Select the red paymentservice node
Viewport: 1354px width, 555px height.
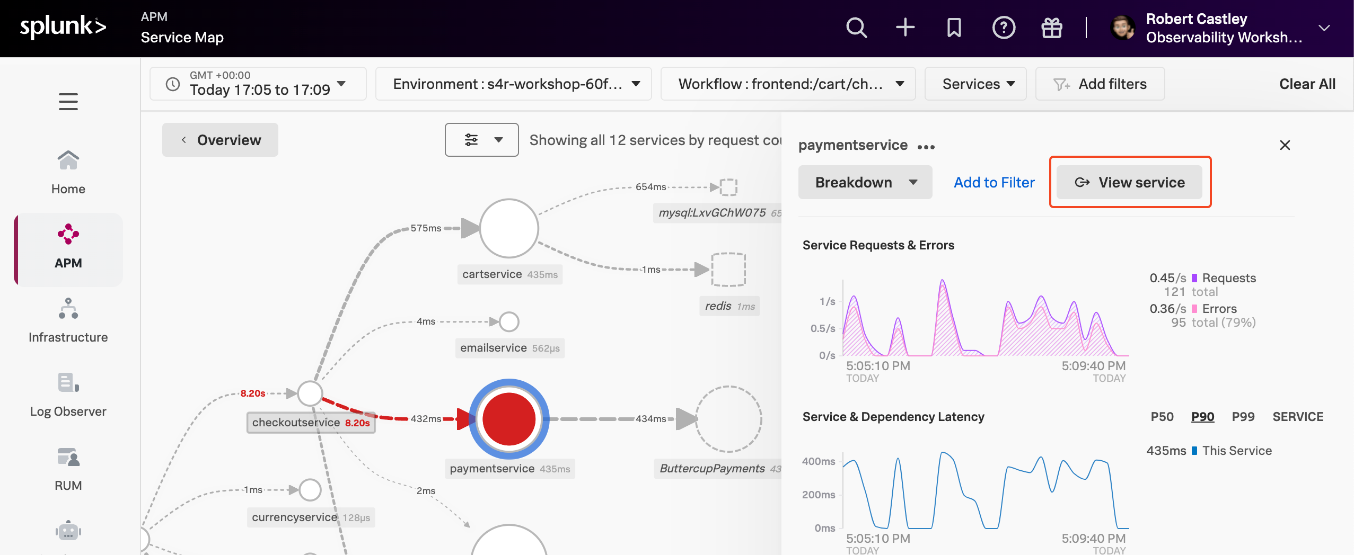(x=509, y=418)
